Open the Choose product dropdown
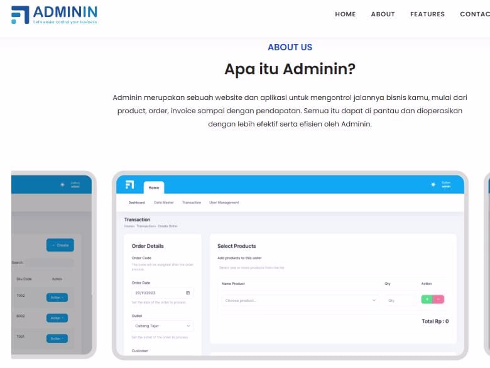 (x=301, y=301)
